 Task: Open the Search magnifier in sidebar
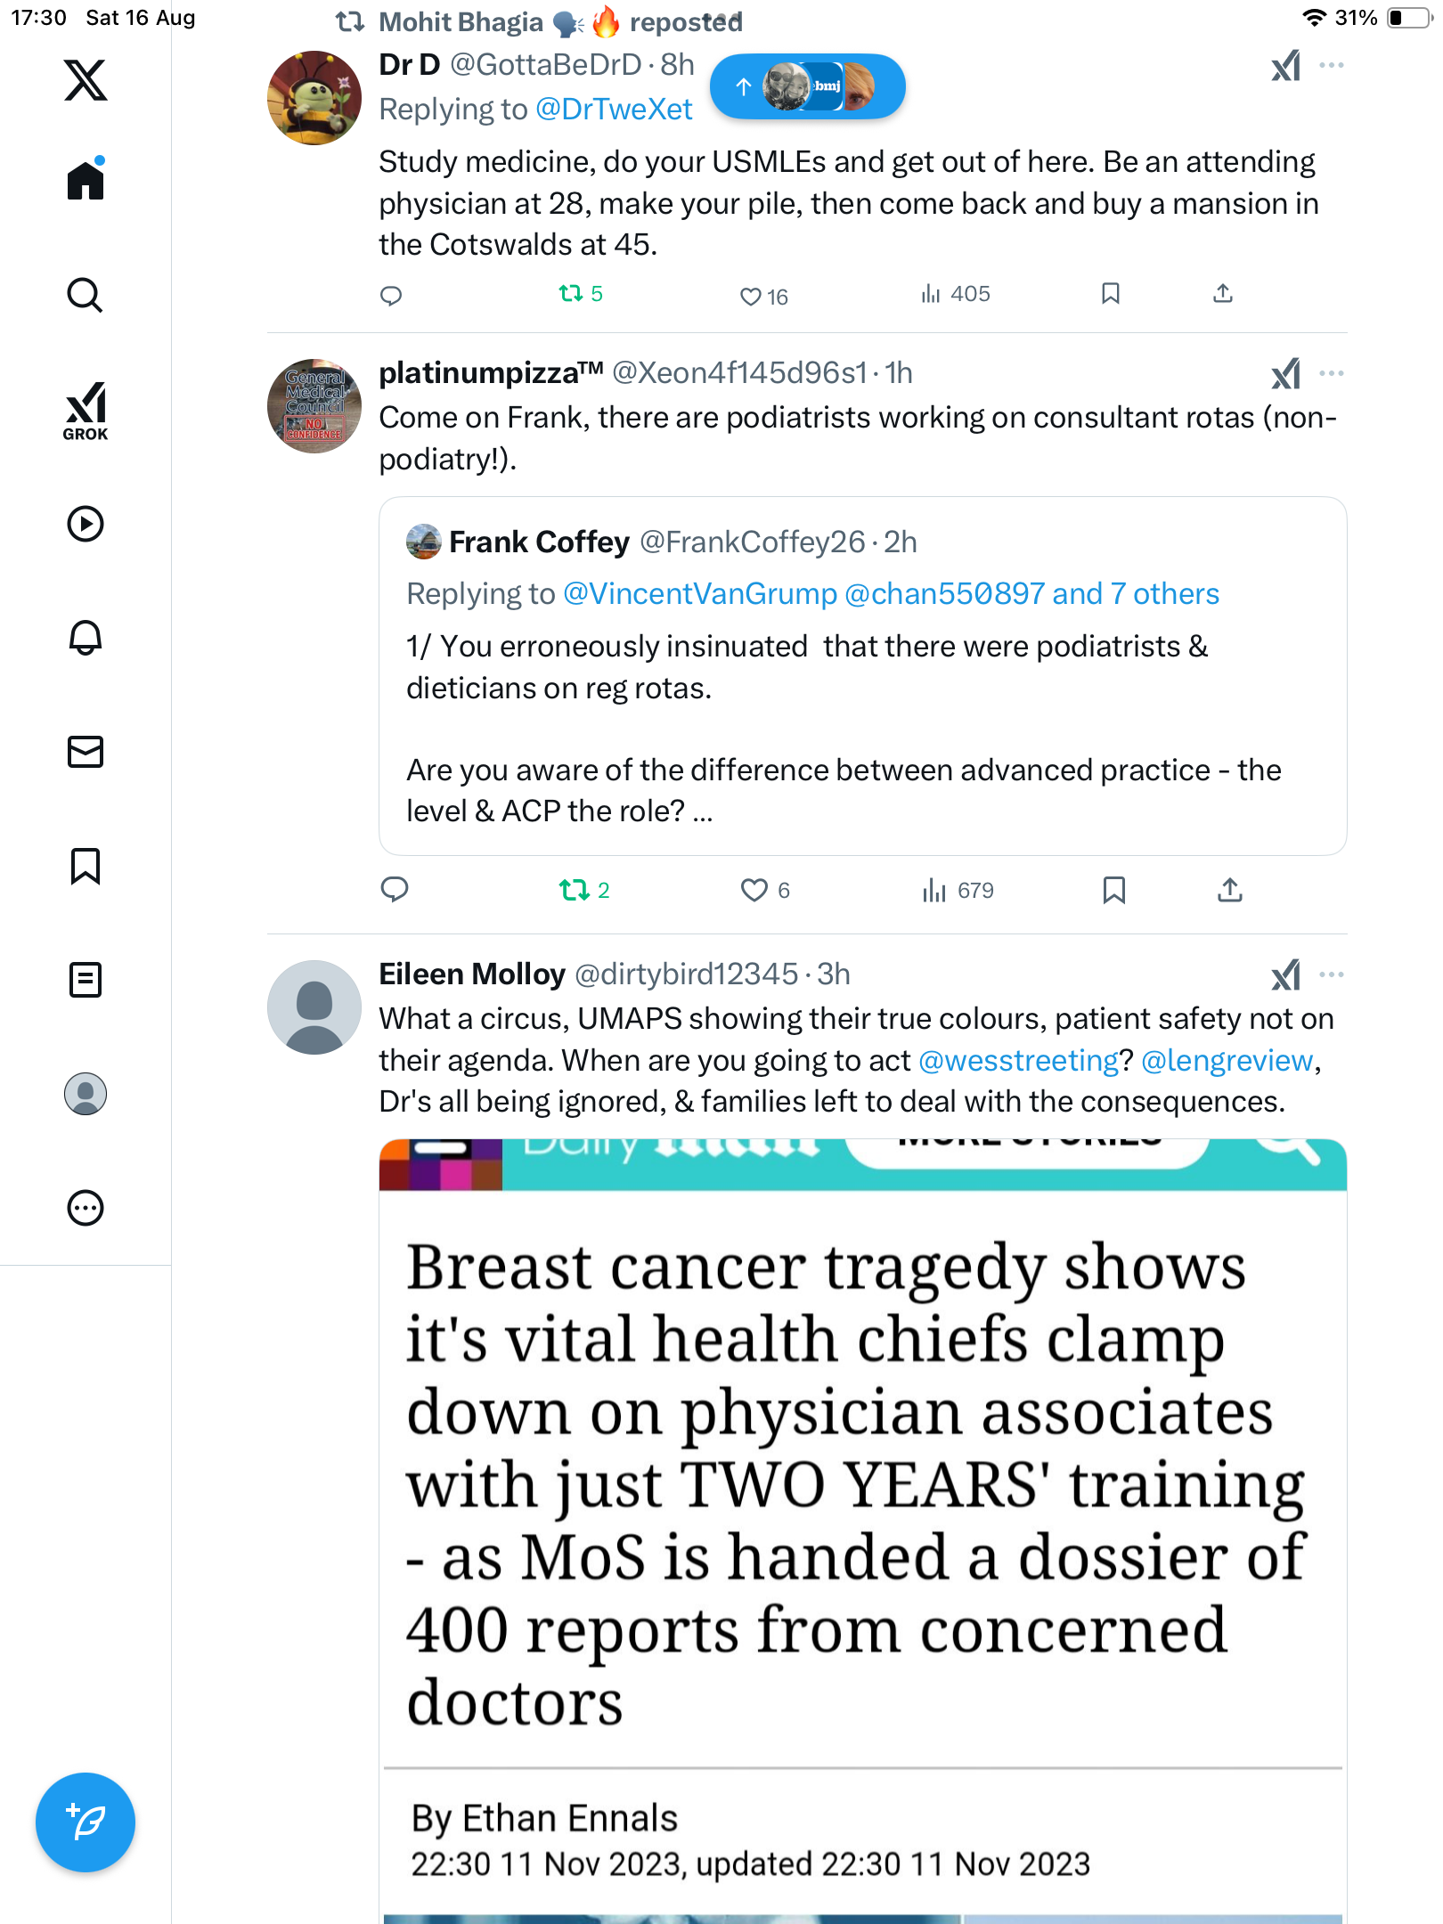[x=86, y=295]
